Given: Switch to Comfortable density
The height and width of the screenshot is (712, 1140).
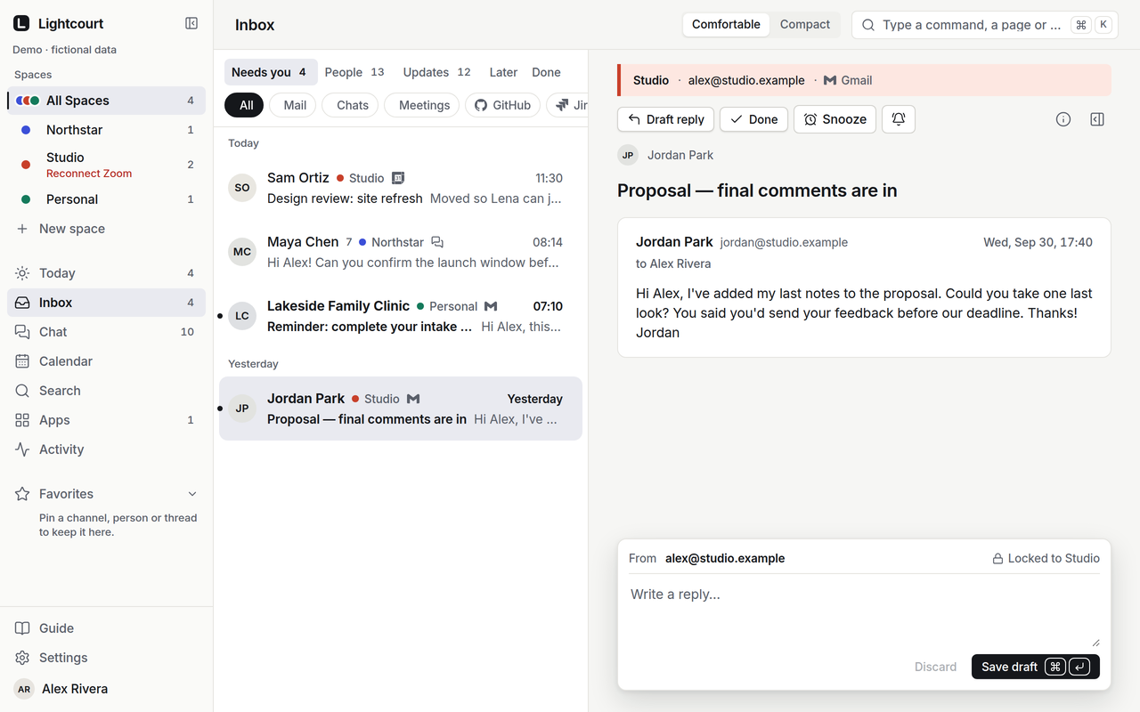Looking at the screenshot, I should coord(726,25).
